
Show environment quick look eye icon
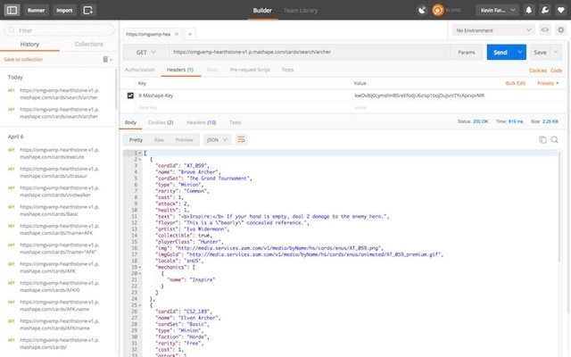[545, 30]
